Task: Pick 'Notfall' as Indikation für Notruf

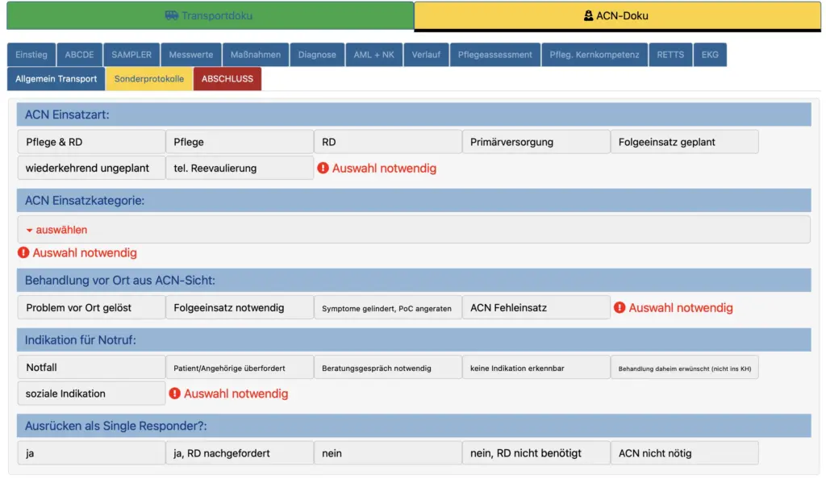Action: pyautogui.click(x=91, y=368)
